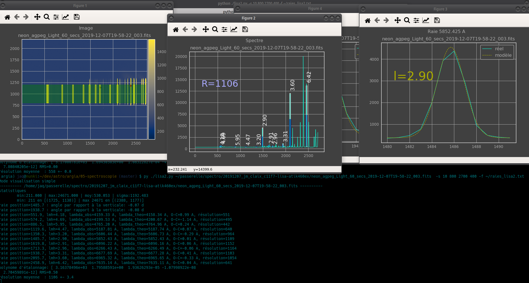This screenshot has height=283, width=529.
Task: Click the Figure 4 window title bar
Action: 315,9
